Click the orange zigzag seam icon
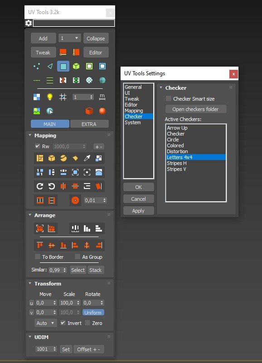 63,80
